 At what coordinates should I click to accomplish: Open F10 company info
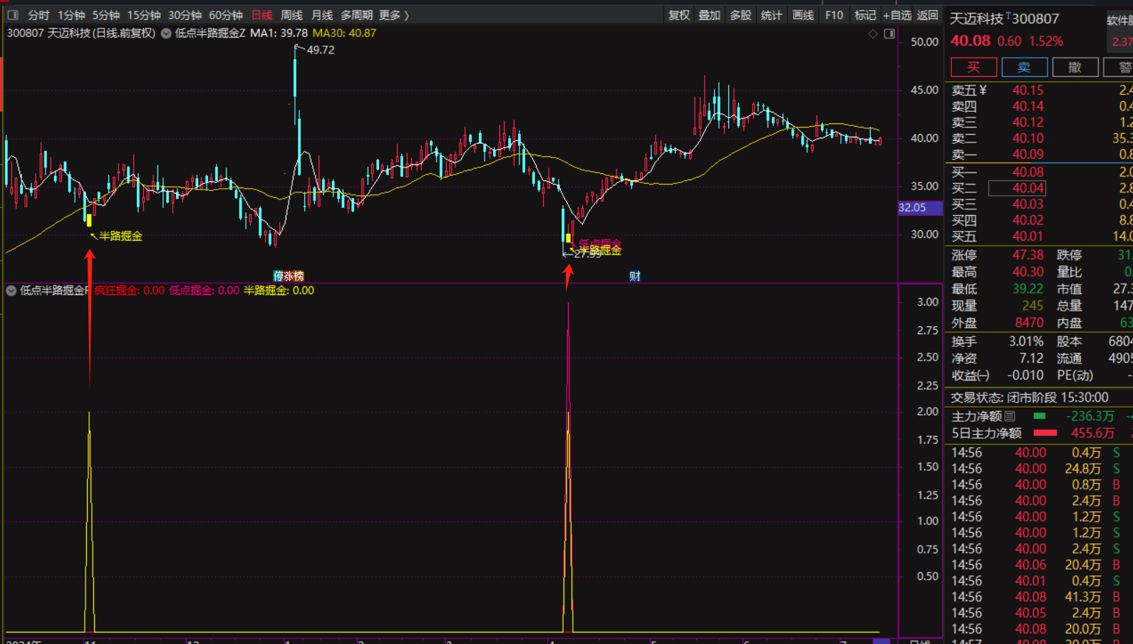[834, 15]
